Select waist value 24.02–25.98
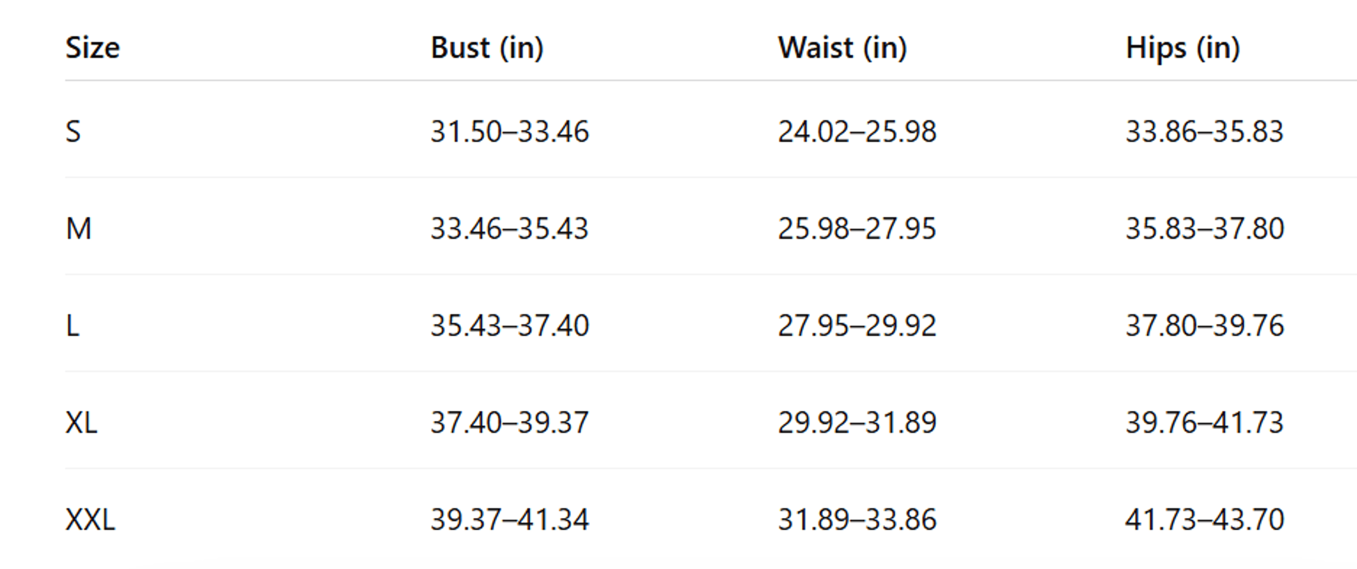 (857, 132)
